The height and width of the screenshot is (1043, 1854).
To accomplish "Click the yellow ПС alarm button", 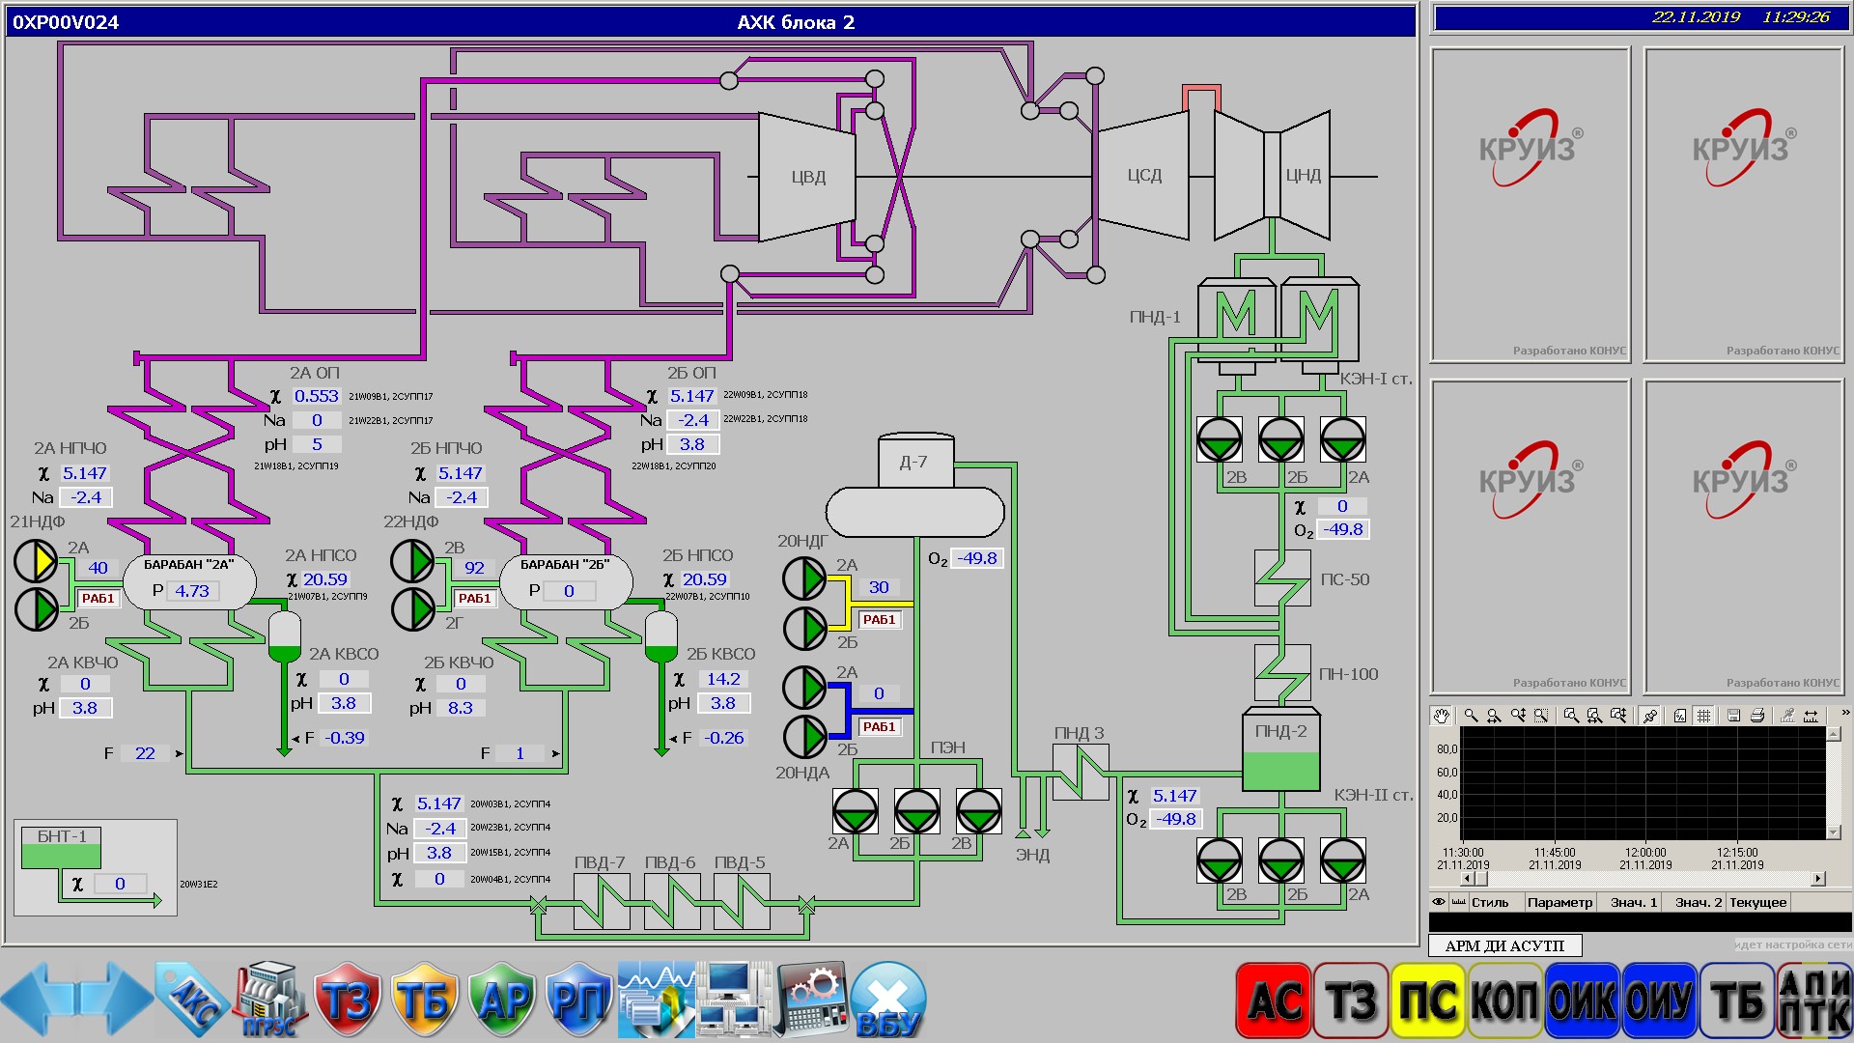I will (1428, 1001).
